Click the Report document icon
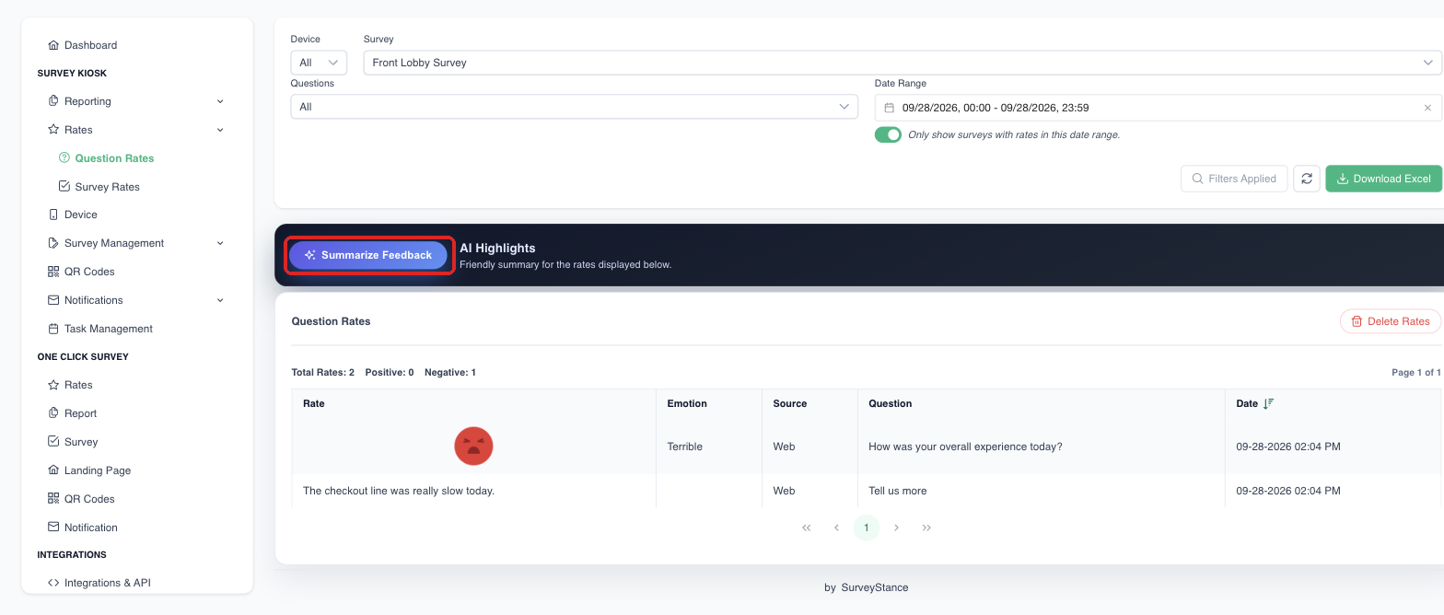Viewport: 1444px width, 615px height. pos(53,413)
